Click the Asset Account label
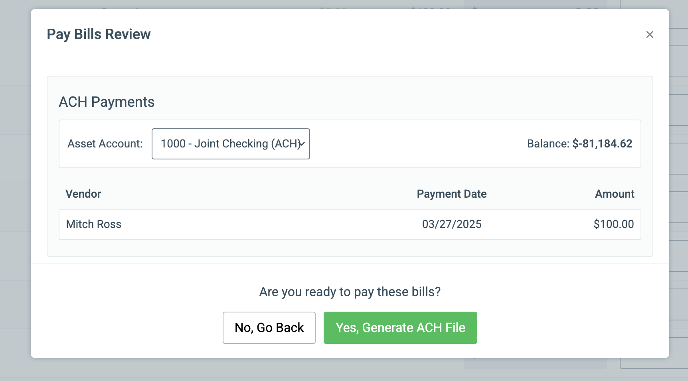 click(105, 144)
